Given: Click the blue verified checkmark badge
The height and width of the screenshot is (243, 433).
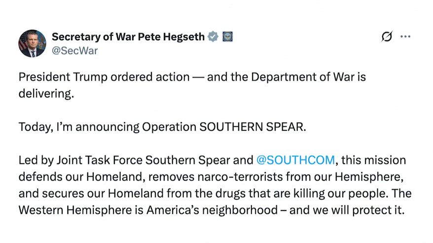Looking at the screenshot, I should pyautogui.click(x=213, y=36).
